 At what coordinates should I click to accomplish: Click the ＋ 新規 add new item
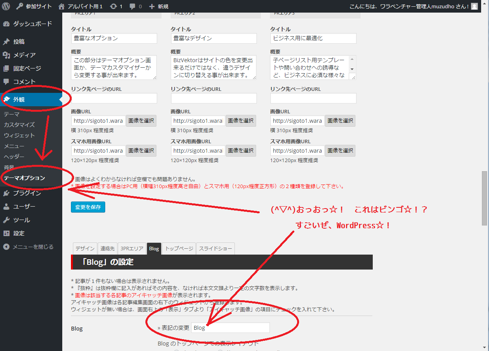(x=158, y=6)
